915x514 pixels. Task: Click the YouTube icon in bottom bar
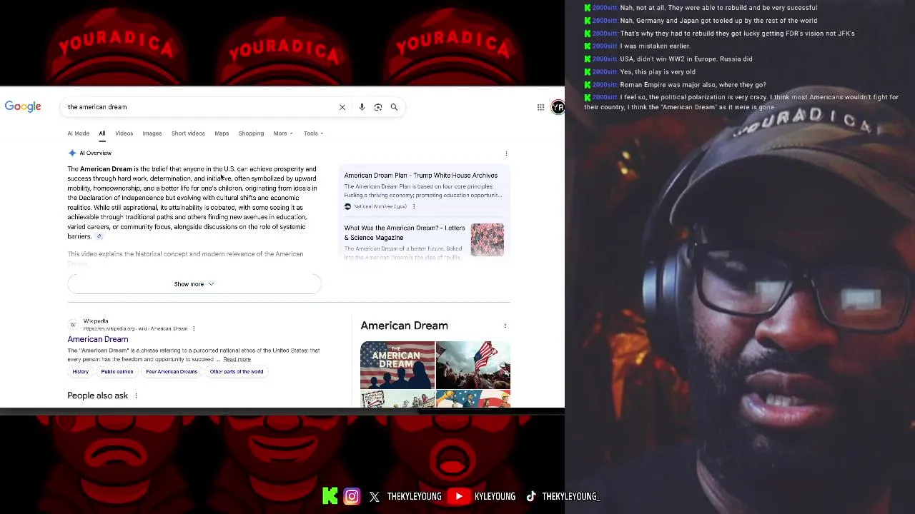click(458, 496)
